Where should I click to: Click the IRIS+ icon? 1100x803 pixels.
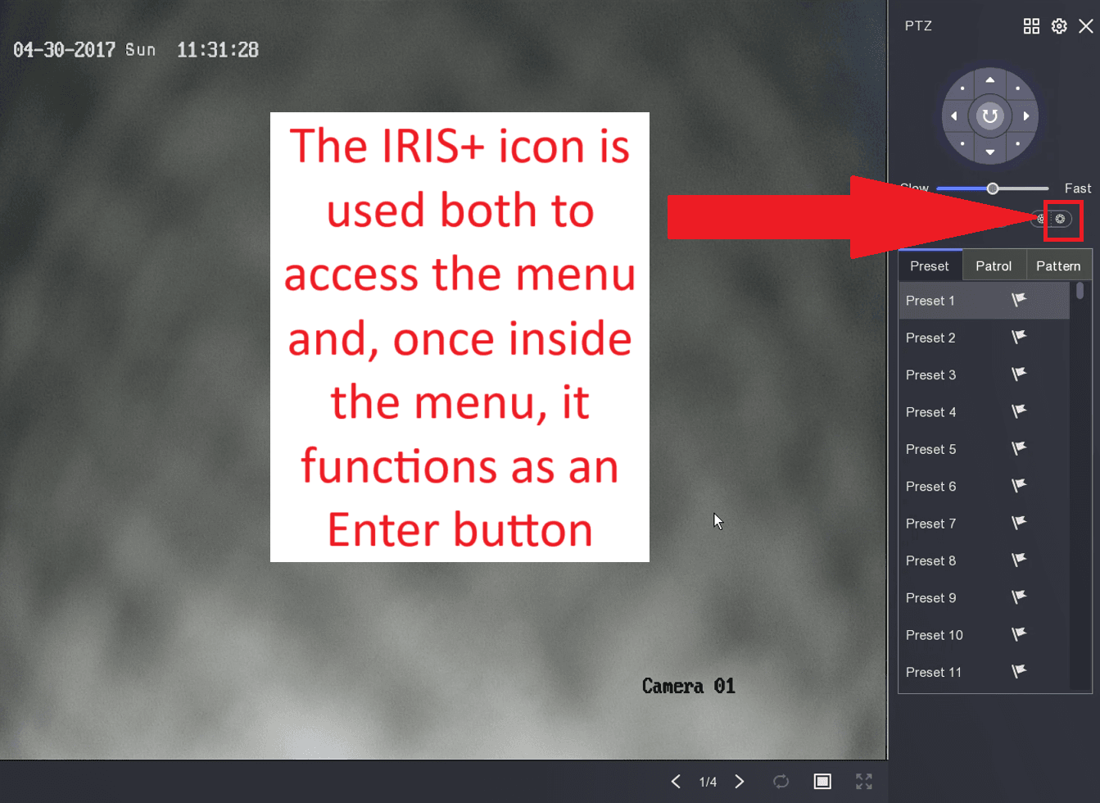point(1061,219)
